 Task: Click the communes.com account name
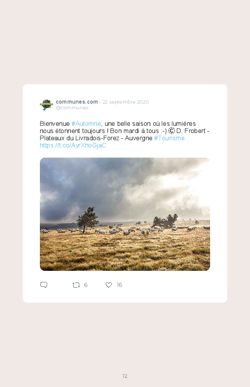point(77,102)
